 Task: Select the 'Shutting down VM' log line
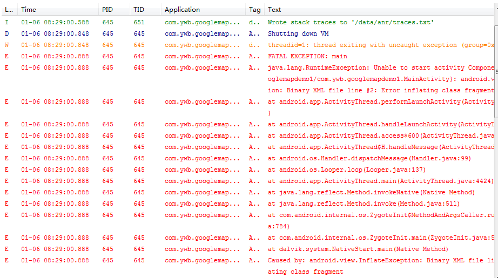coord(248,33)
